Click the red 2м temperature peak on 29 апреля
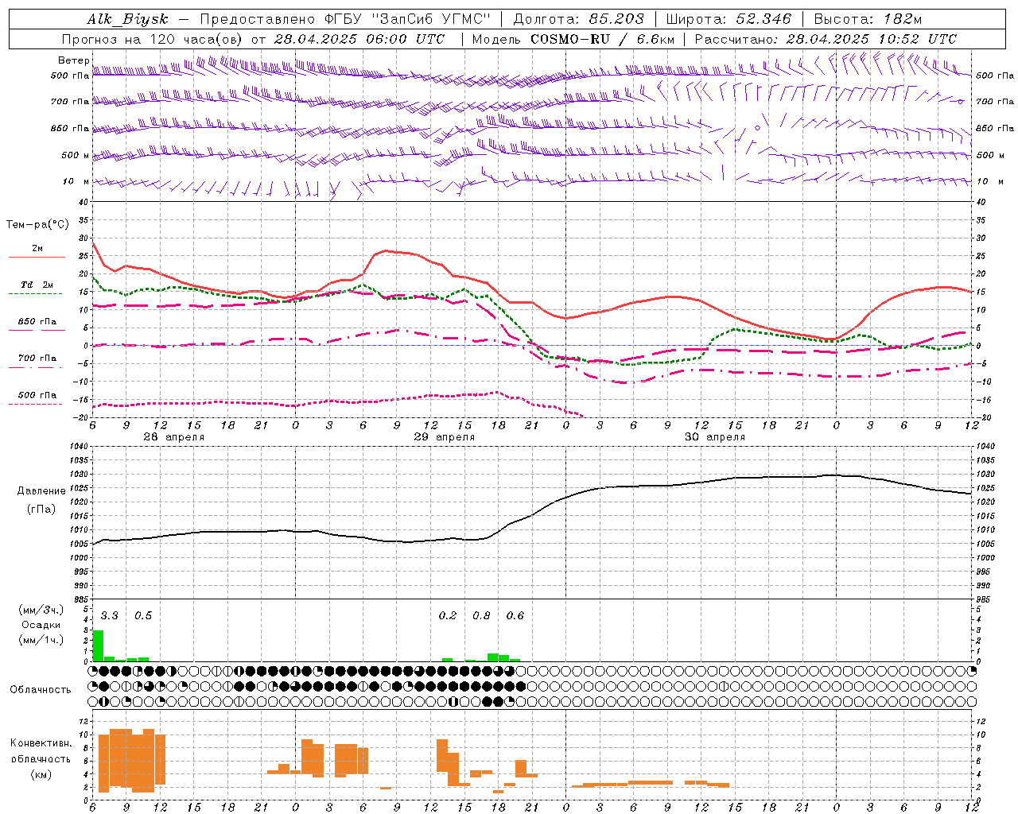The height and width of the screenshot is (814, 1018). (386, 251)
